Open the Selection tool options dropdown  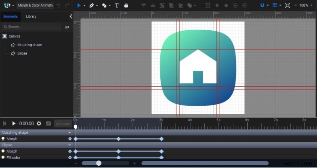85,6
